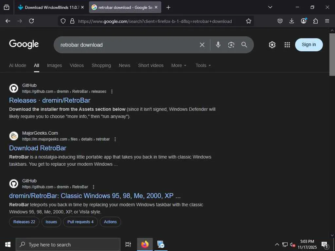Viewport: 335px width, 251px height.
Task: Select the All results tab
Action: coord(37,65)
